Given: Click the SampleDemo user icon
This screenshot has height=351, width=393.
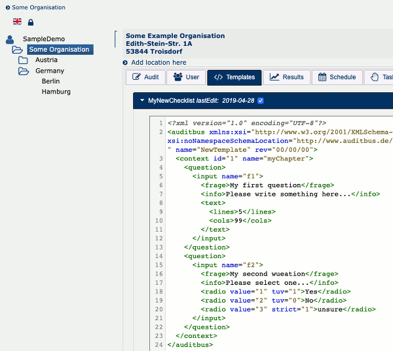Looking at the screenshot, I should [10, 39].
